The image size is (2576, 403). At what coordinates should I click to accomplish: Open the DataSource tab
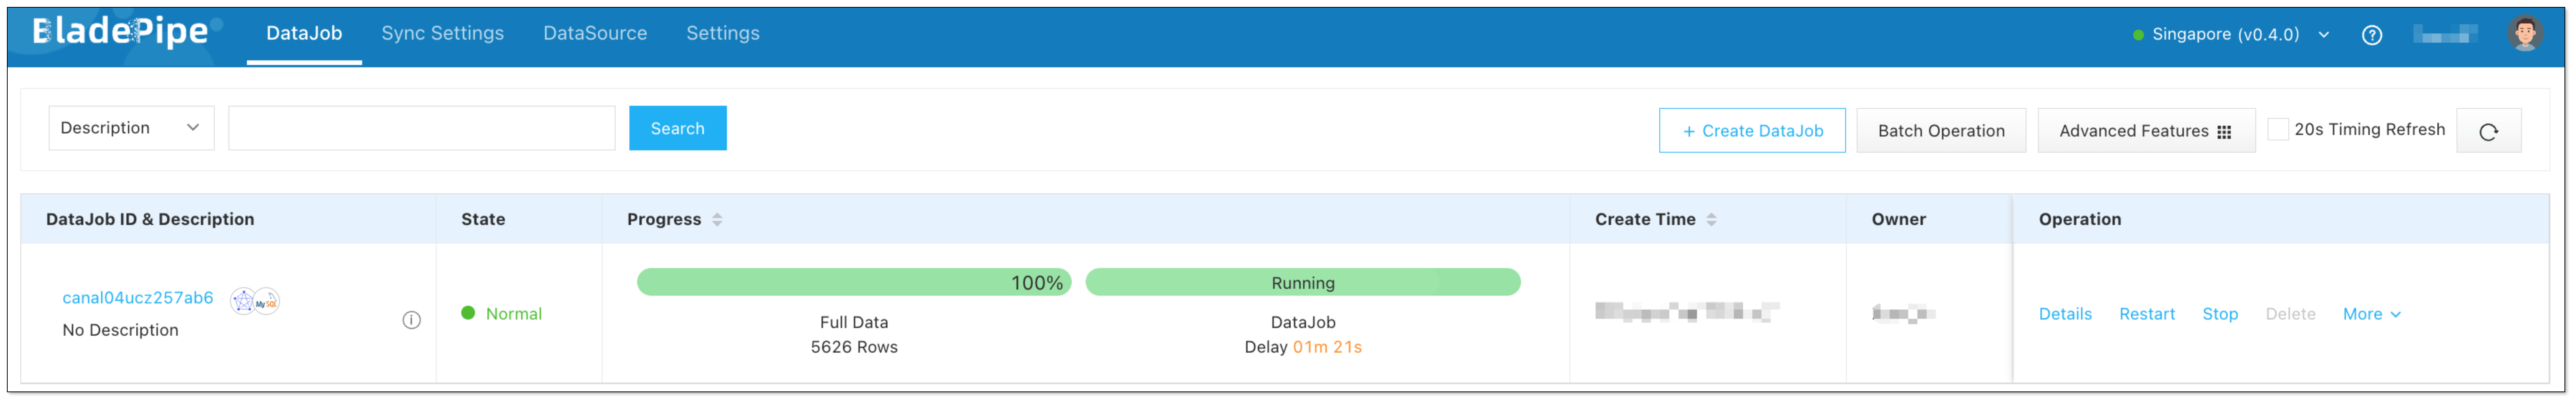[x=595, y=33]
